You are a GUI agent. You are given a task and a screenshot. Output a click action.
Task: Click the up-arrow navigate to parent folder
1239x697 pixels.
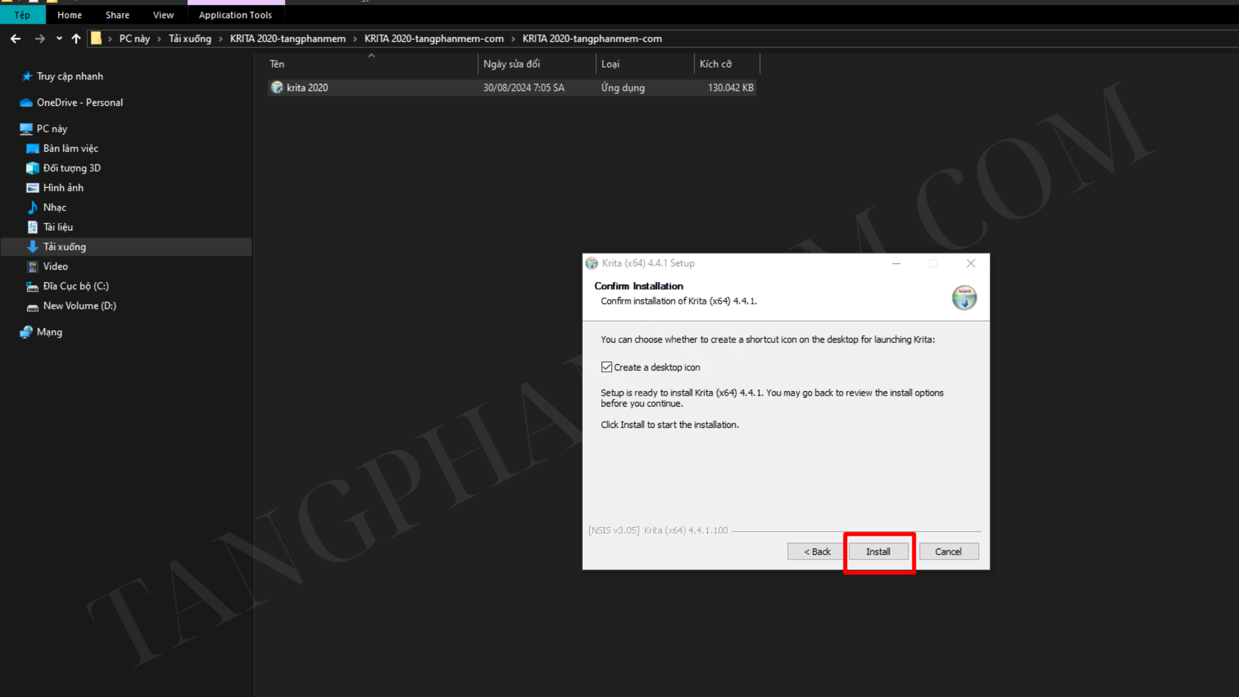click(76, 39)
